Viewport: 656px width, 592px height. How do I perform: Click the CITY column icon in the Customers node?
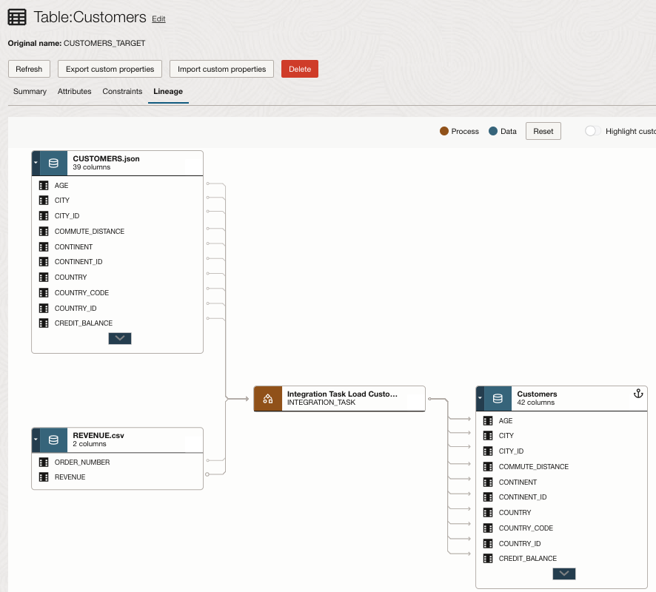[488, 436]
